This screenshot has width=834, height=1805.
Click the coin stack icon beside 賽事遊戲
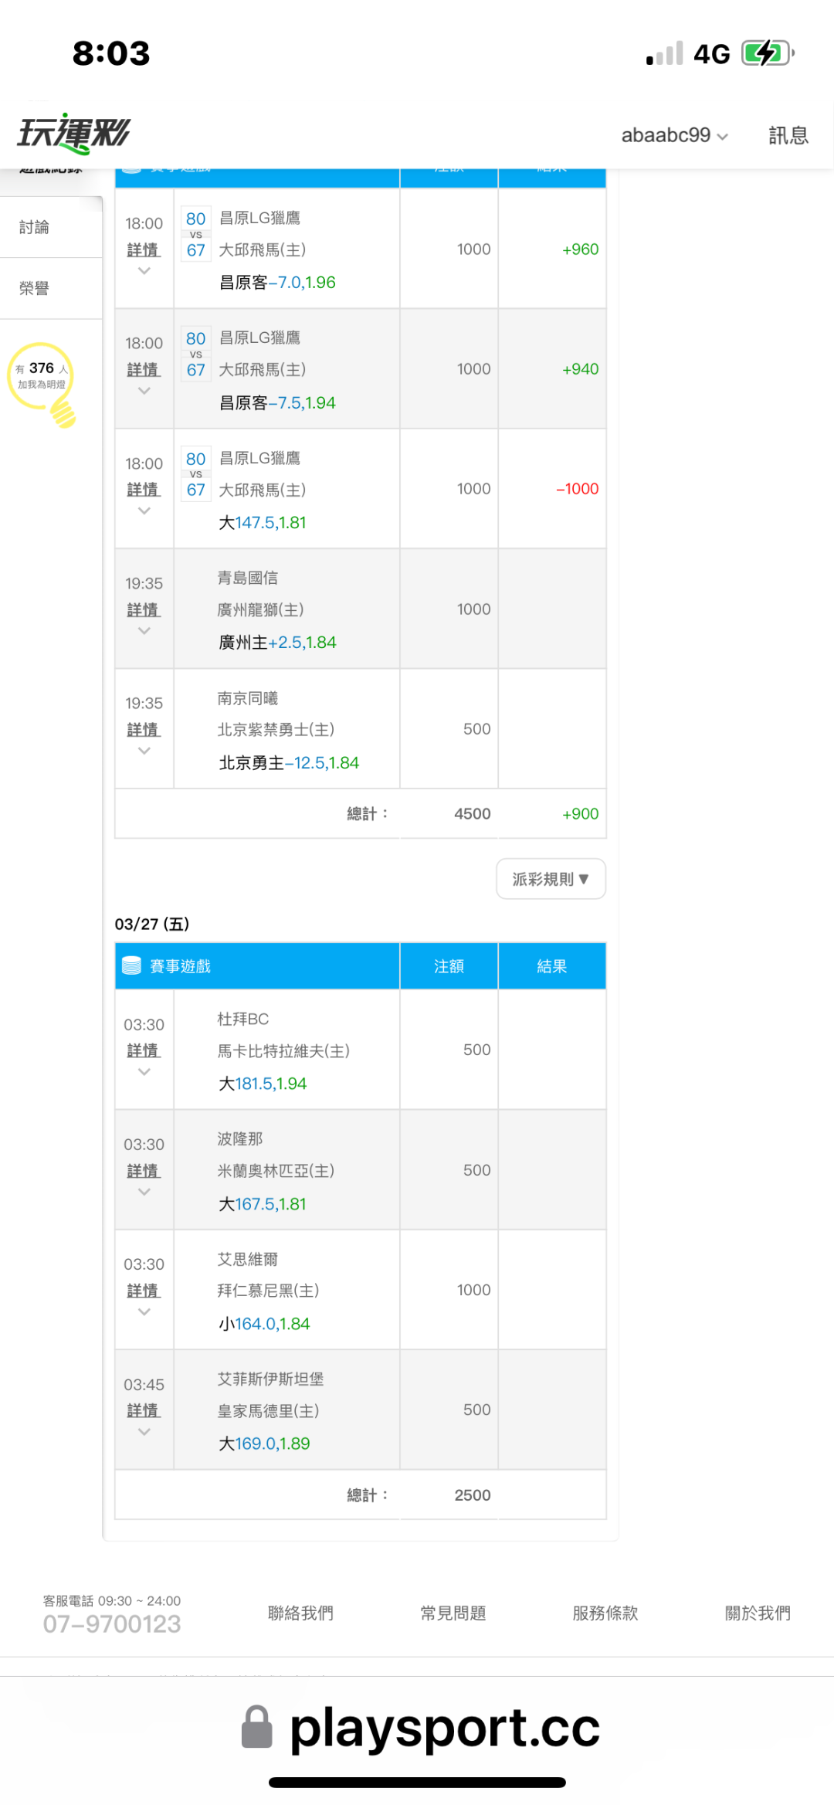point(132,965)
